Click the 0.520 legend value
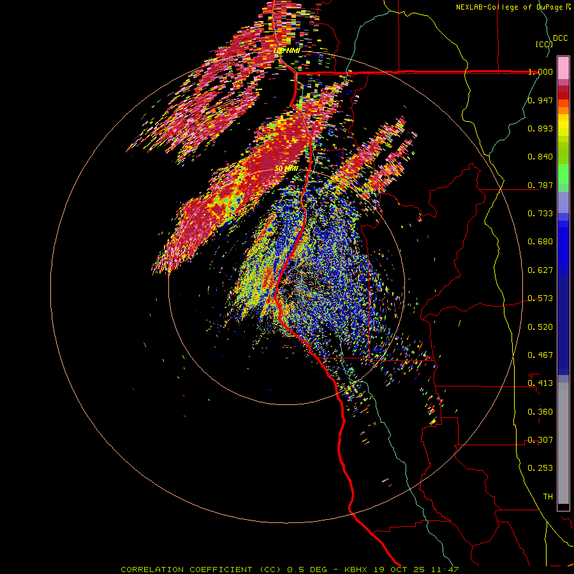This screenshot has height=574, width=574. 540,327
